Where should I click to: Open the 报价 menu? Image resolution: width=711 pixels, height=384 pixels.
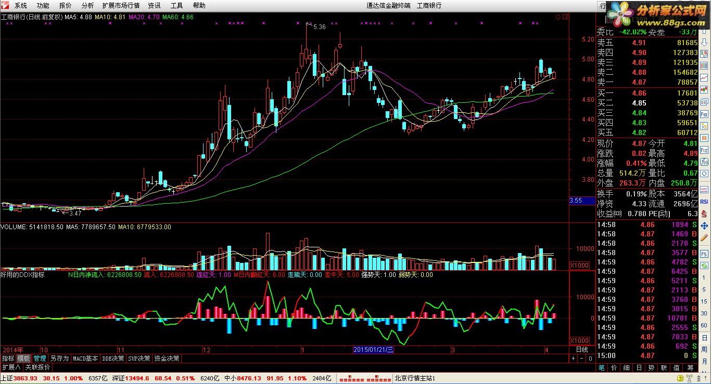pyautogui.click(x=66, y=5)
